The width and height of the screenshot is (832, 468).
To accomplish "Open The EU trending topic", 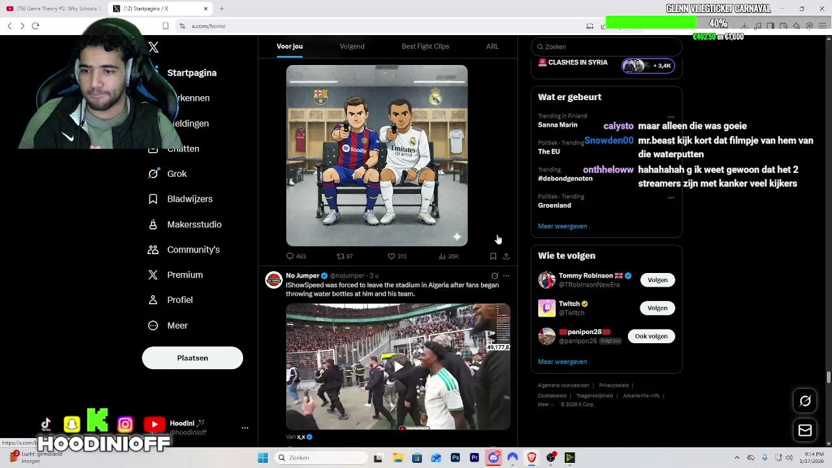I will tap(549, 151).
